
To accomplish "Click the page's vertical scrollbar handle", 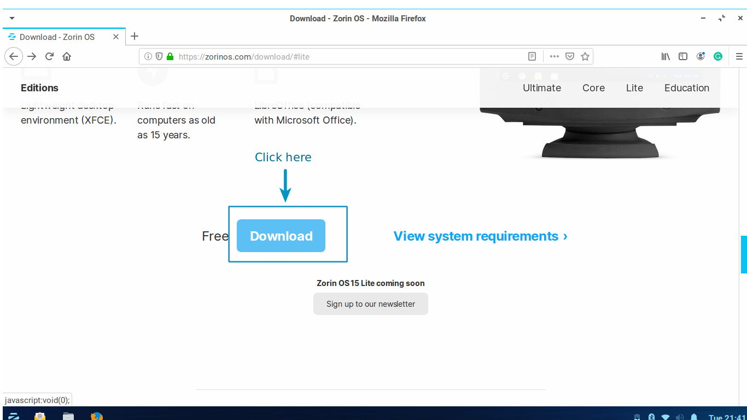I will click(744, 254).
